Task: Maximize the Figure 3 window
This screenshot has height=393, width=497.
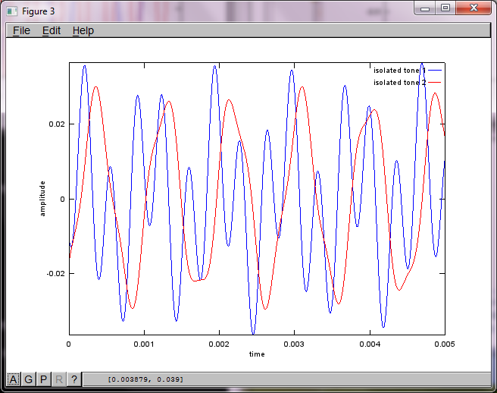Action: click(445, 8)
